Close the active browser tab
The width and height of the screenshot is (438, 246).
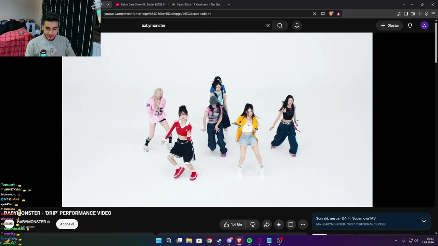[x=108, y=4]
